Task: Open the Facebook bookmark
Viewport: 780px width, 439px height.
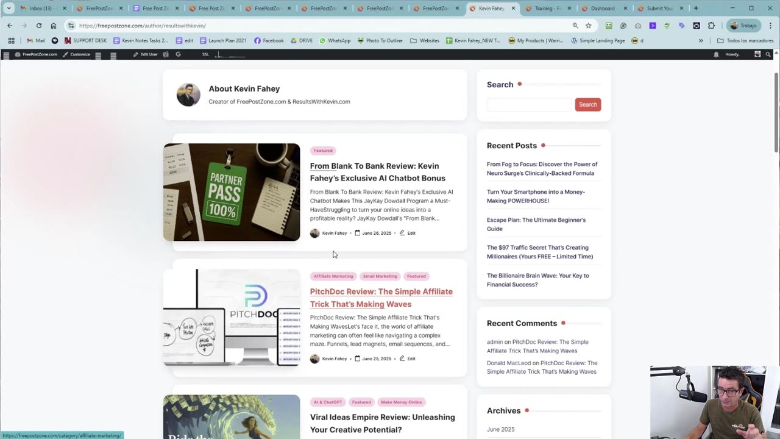Action: coord(269,40)
